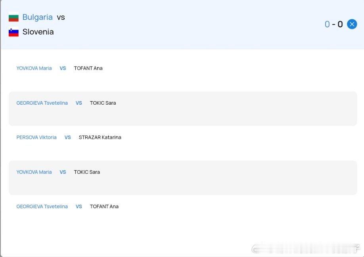Select YOVKOVA Maria in the TOKIC Sara match

pyautogui.click(x=34, y=172)
